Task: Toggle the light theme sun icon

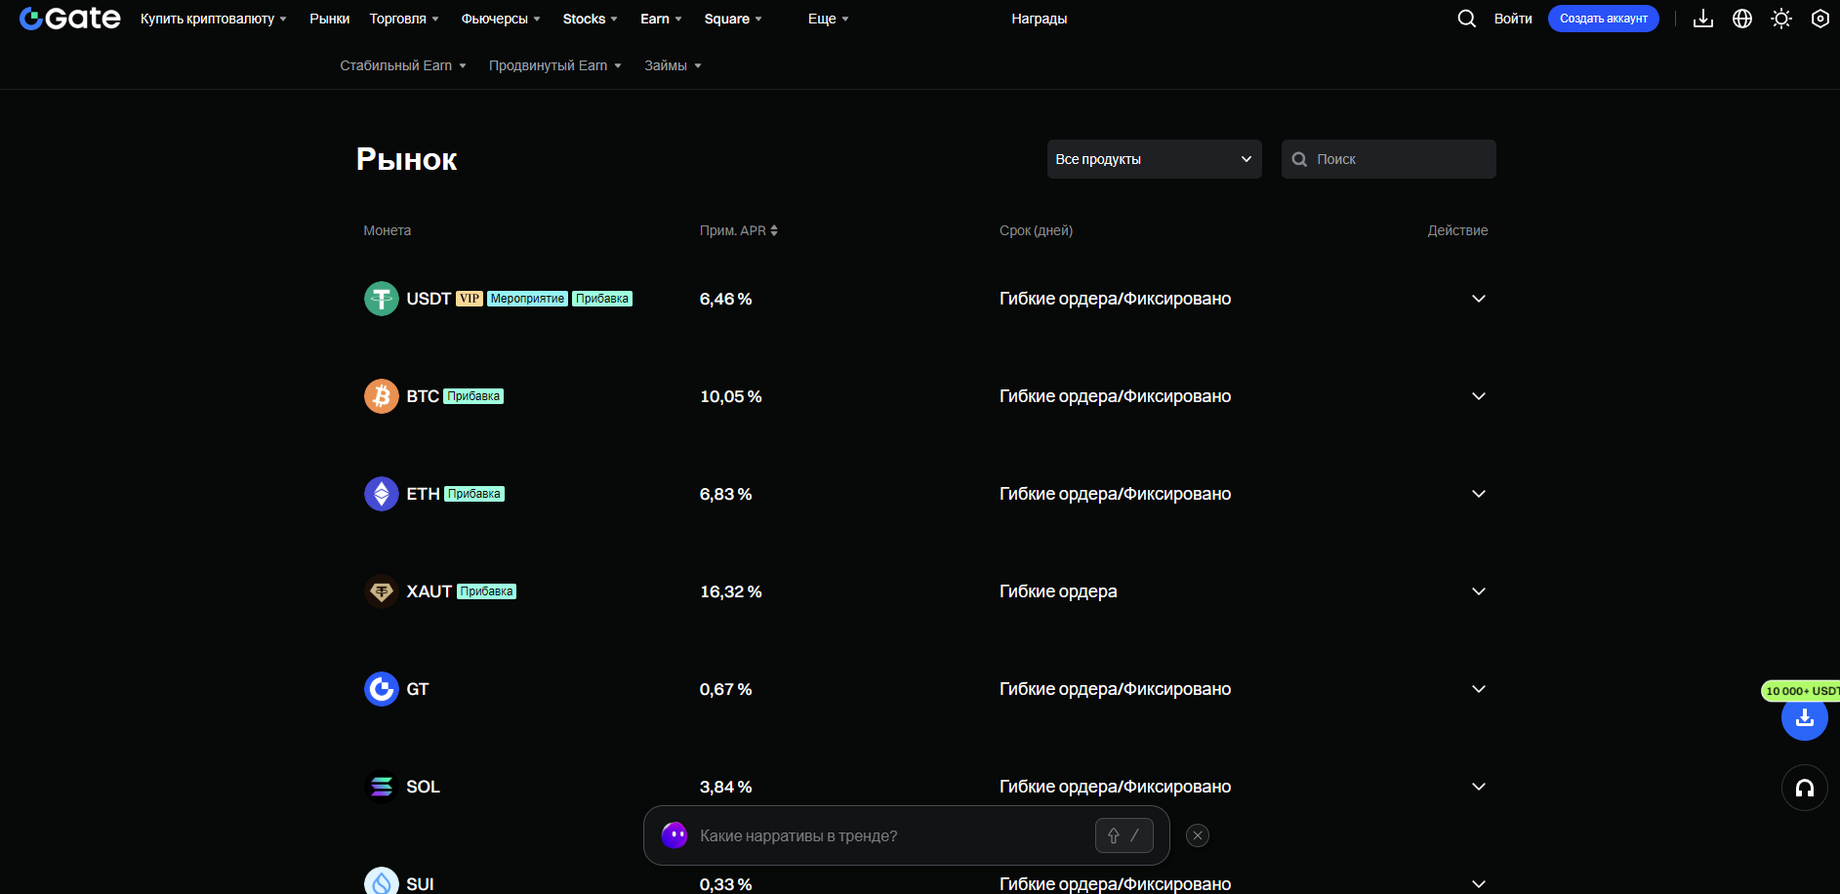Action: (1781, 19)
